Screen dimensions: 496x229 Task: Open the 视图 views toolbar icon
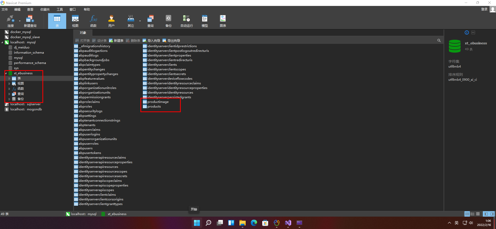coord(75,21)
